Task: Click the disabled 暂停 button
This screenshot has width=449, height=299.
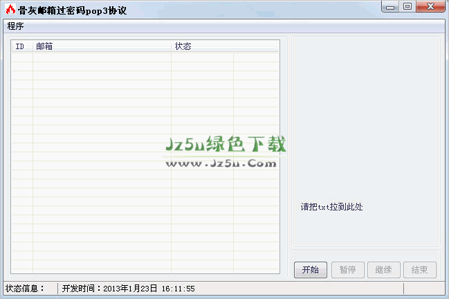Action: [347, 269]
